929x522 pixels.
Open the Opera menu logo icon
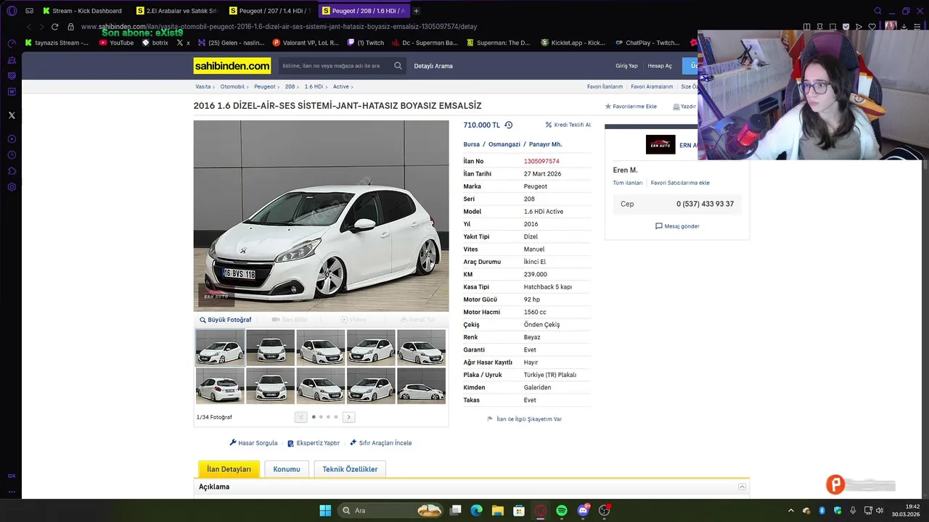[x=12, y=11]
